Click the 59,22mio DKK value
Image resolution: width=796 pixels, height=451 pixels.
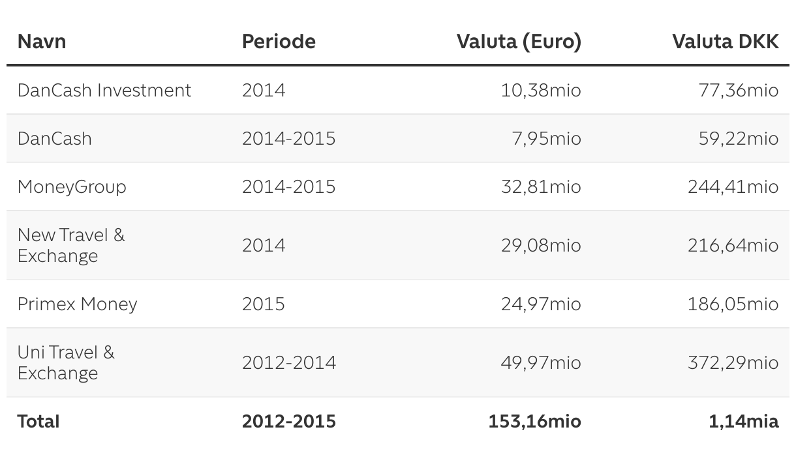click(739, 138)
